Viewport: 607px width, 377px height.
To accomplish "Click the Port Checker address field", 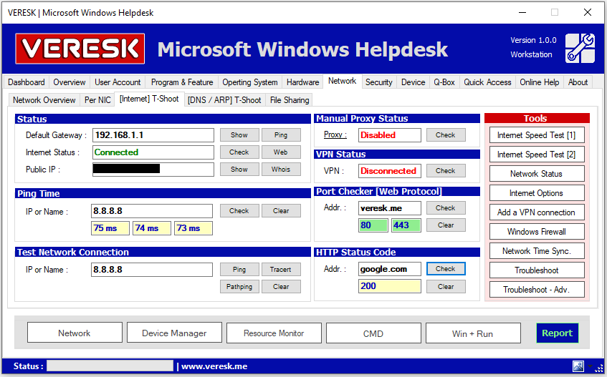I will 389,208.
